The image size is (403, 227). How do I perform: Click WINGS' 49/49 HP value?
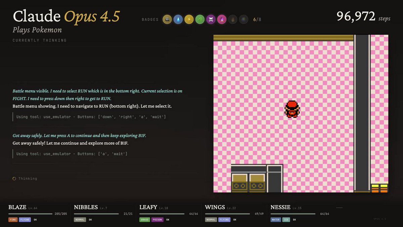[259, 214]
